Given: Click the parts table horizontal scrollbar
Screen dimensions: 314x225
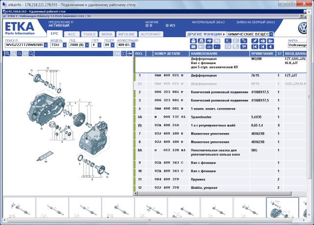Looking at the screenshot, I should [214, 193].
